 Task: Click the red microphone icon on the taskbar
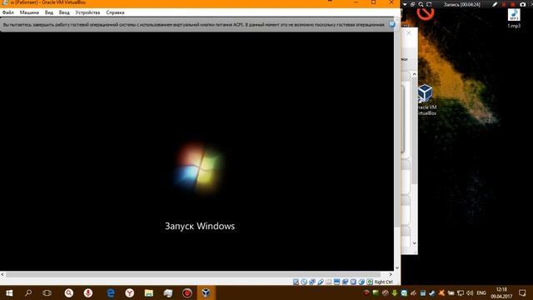88,292
